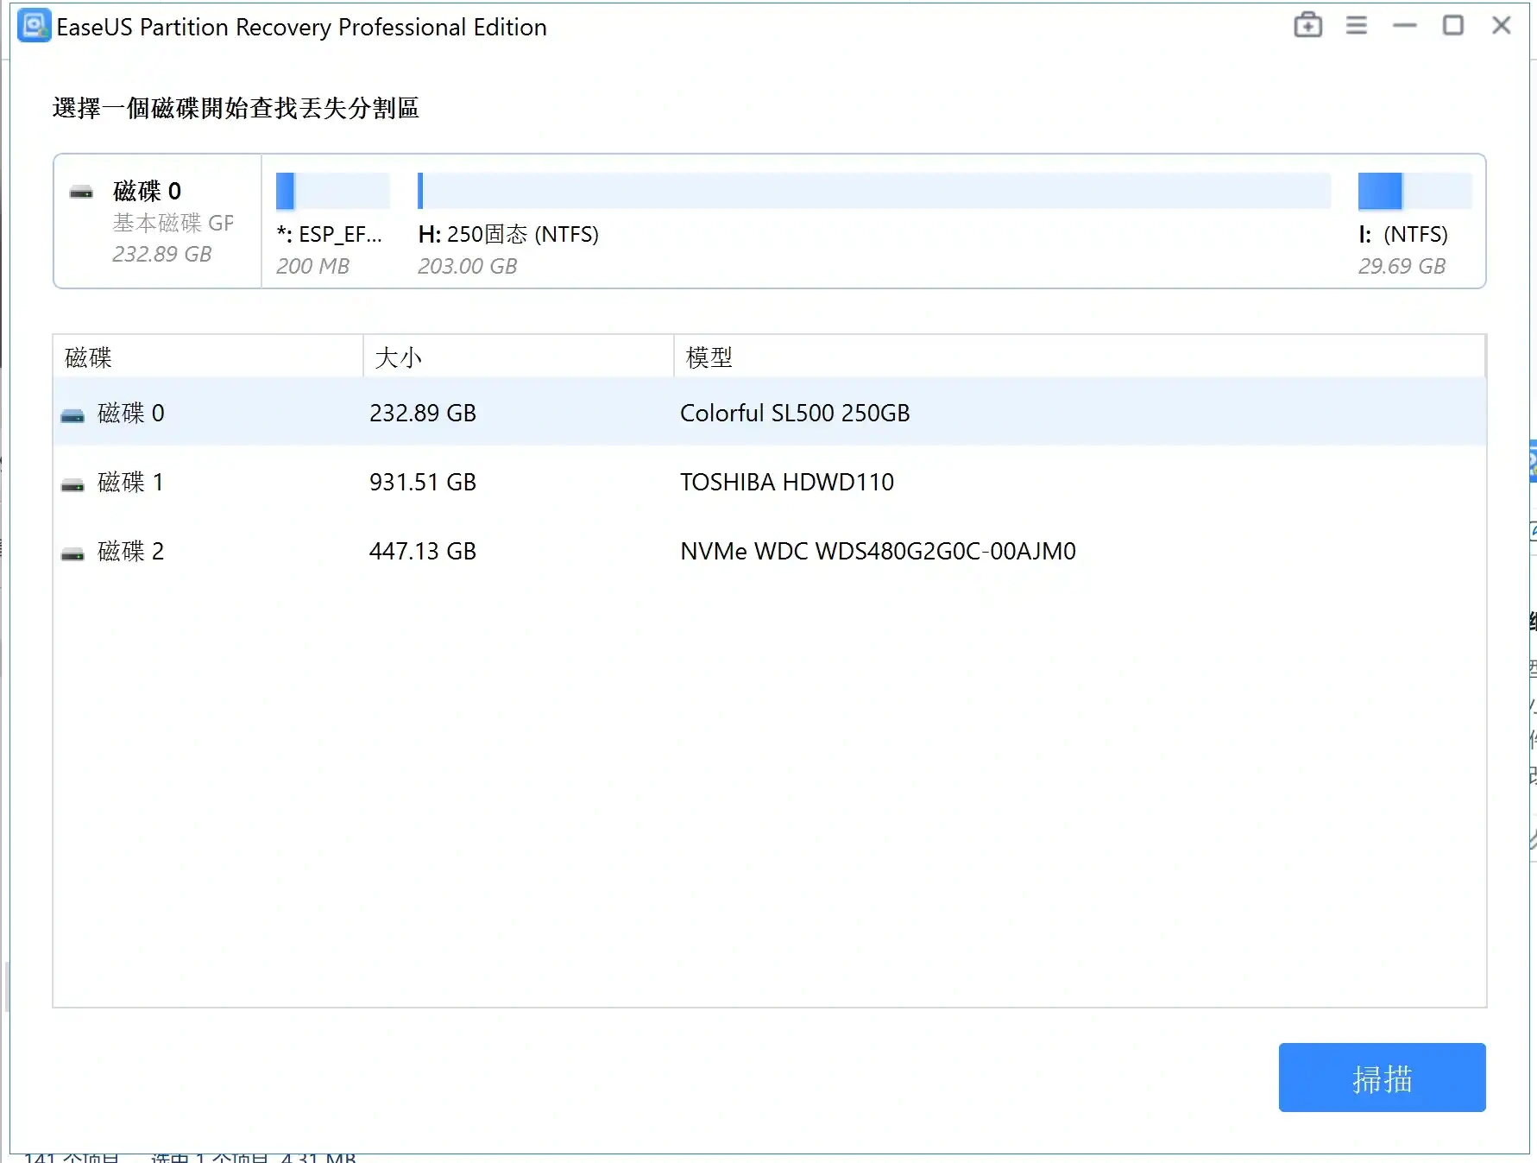Click the 大小 column header
Image resolution: width=1537 pixels, height=1163 pixels.
pyautogui.click(x=519, y=357)
